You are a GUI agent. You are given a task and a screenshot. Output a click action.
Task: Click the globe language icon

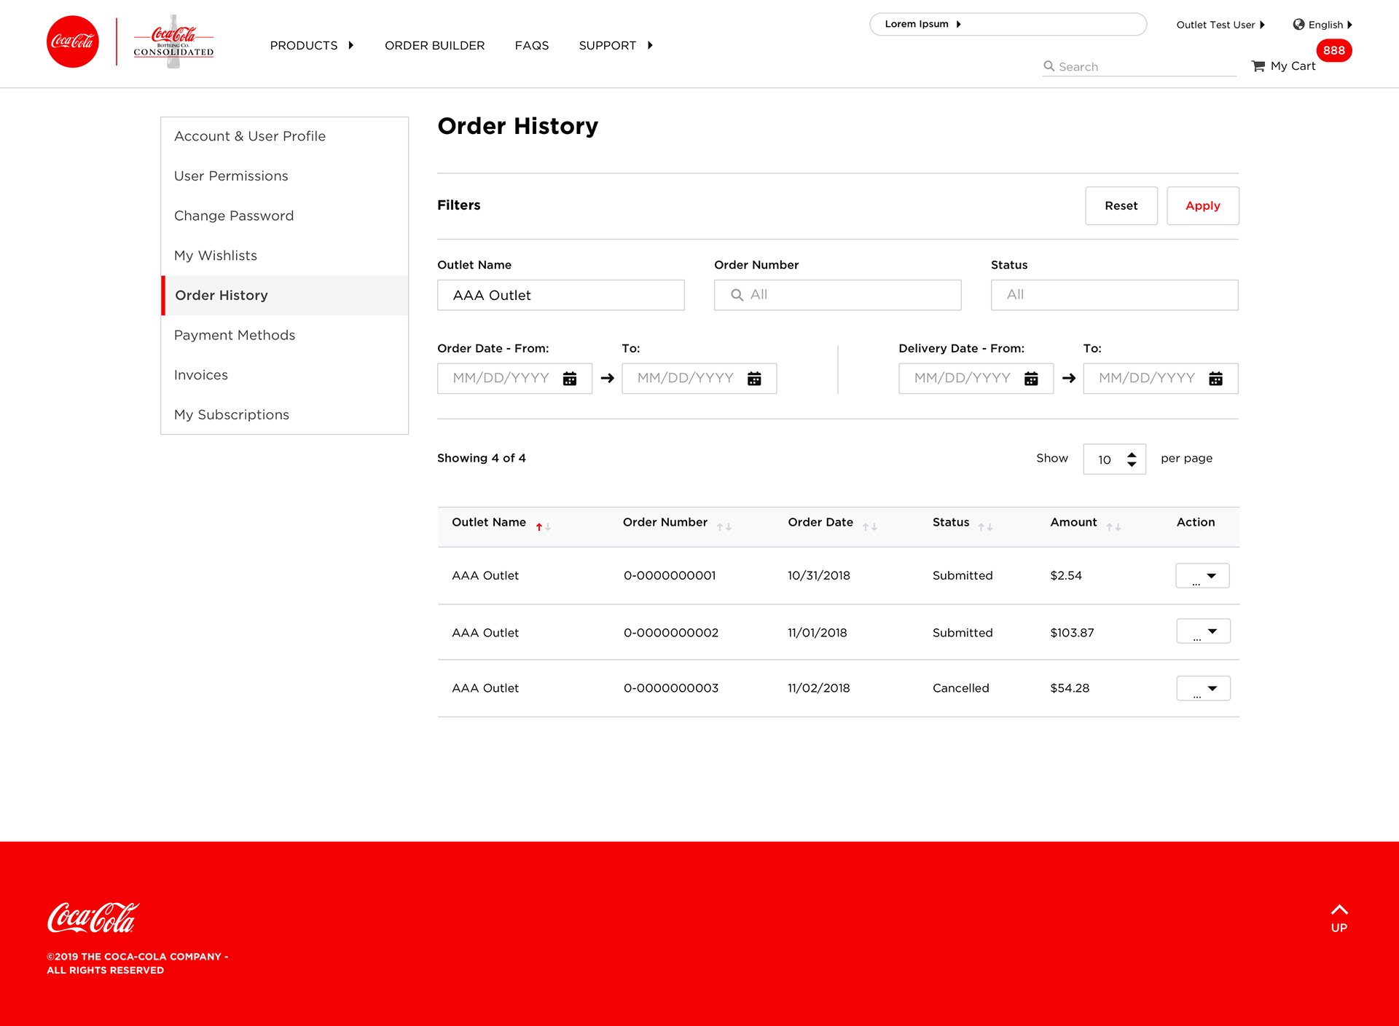(x=1298, y=24)
